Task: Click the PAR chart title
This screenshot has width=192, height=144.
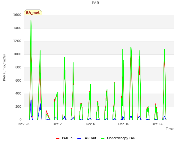Action: point(95,3)
